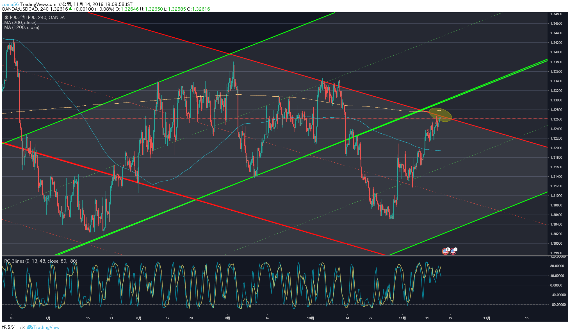The width and height of the screenshot is (570, 332).
Task: Click the C:1.32616 close value
Action: (x=199, y=9)
